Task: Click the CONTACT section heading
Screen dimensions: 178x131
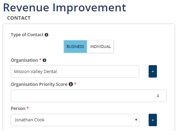Action: coord(19,18)
